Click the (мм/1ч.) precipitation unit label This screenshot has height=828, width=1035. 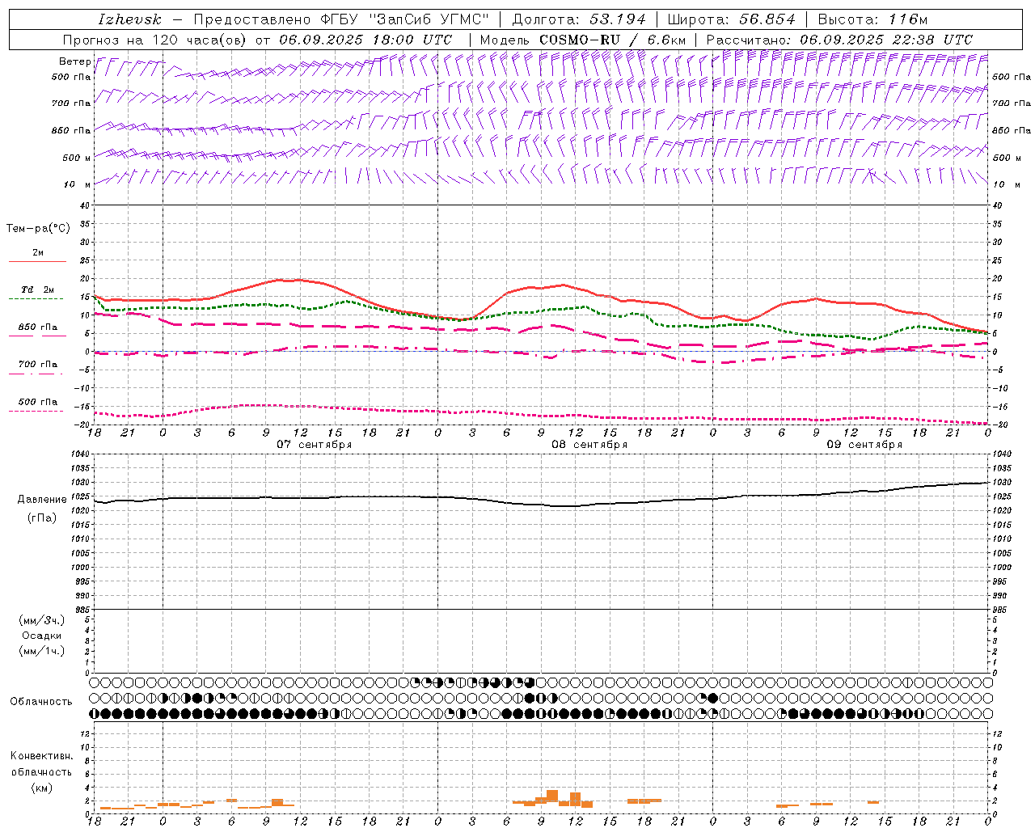pyautogui.click(x=42, y=651)
